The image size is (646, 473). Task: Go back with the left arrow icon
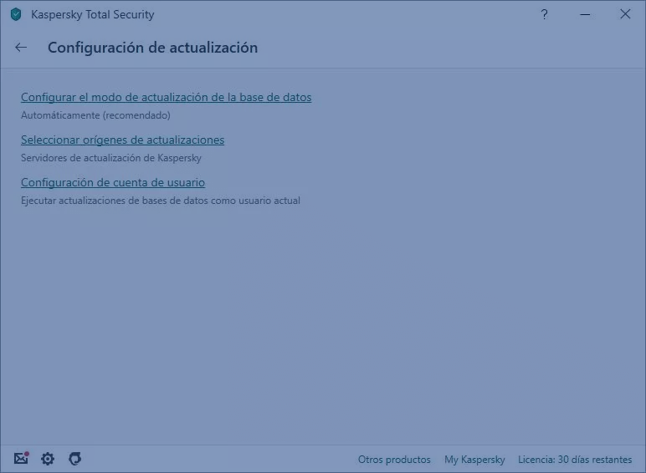21,48
